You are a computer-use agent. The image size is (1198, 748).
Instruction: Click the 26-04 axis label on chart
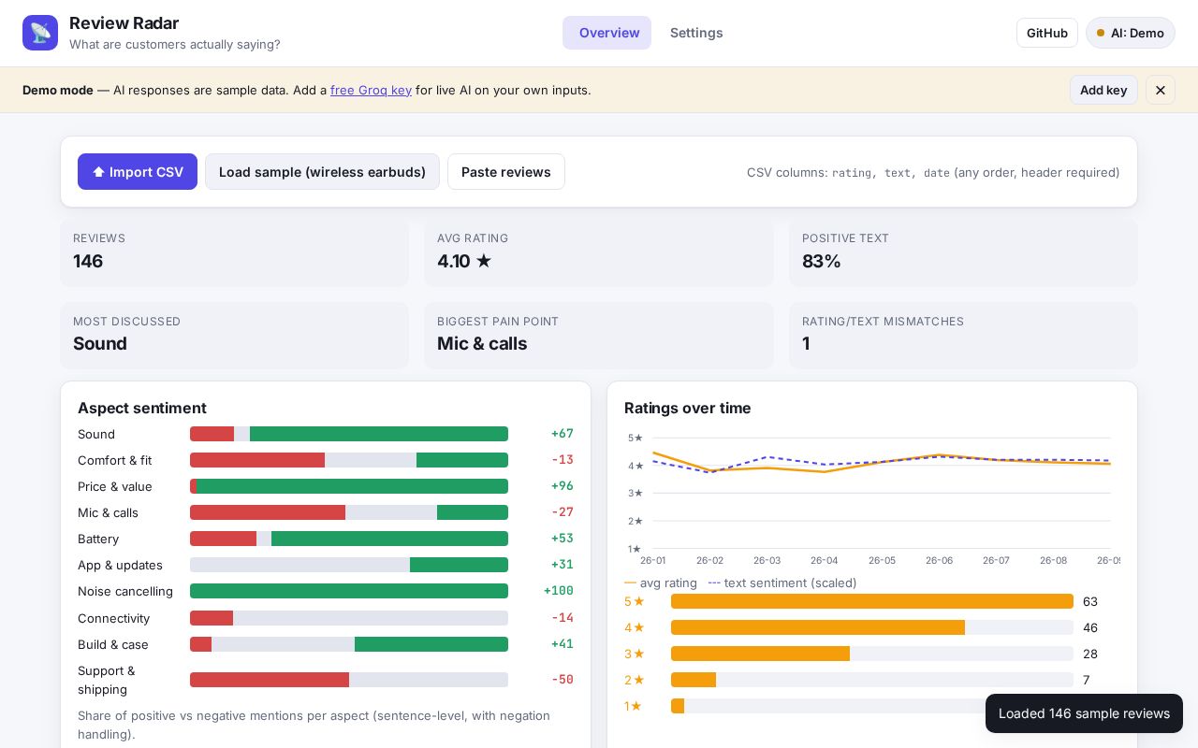pos(825,560)
